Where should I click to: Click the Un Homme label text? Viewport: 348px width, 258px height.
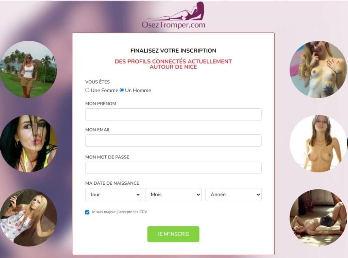click(138, 90)
